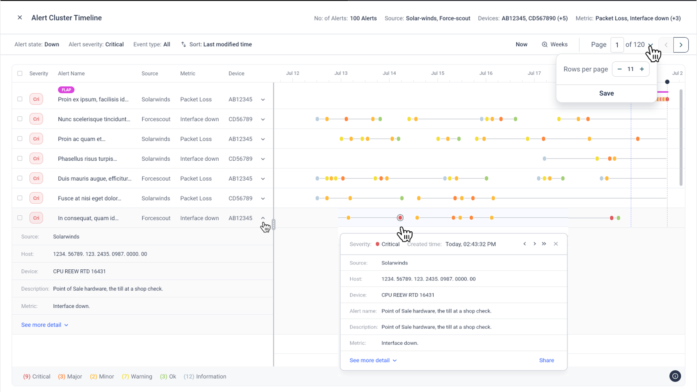Close the alert detail popup
The height and width of the screenshot is (392, 697).
pyautogui.click(x=556, y=244)
